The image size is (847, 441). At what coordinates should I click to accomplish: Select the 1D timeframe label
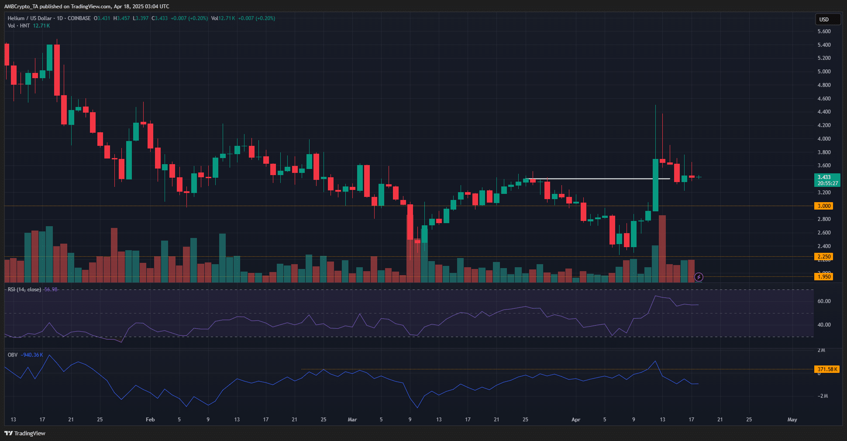(59, 18)
